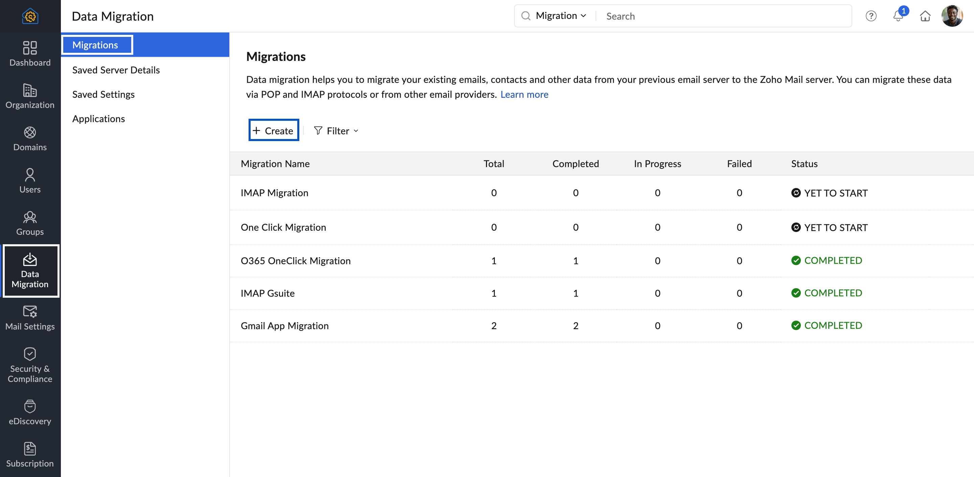Click the home icon in header
The height and width of the screenshot is (477, 974).
925,16
